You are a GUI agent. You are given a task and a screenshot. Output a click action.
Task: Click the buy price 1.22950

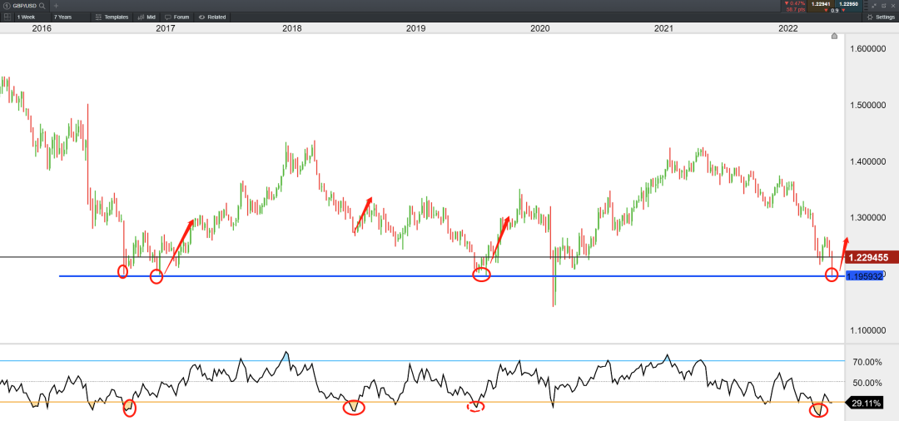(x=848, y=6)
